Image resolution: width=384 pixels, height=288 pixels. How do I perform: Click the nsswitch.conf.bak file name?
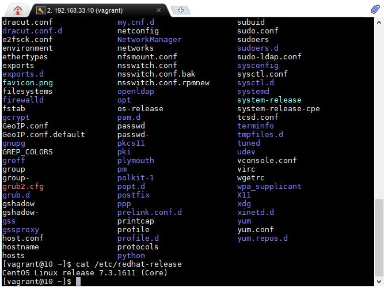[x=156, y=74]
